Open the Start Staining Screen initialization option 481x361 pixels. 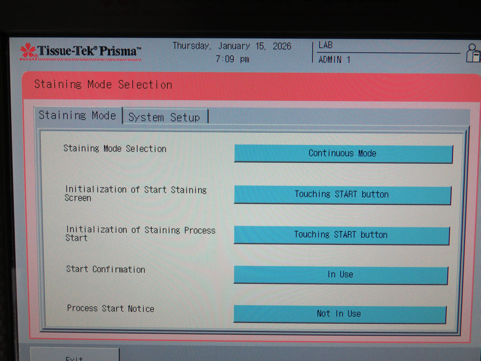342,195
